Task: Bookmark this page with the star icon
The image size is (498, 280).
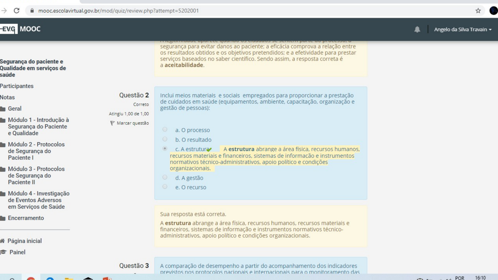Action: pyautogui.click(x=478, y=11)
